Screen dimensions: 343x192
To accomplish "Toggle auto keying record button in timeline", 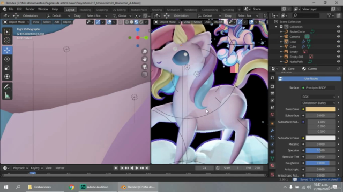I will 116,168.
